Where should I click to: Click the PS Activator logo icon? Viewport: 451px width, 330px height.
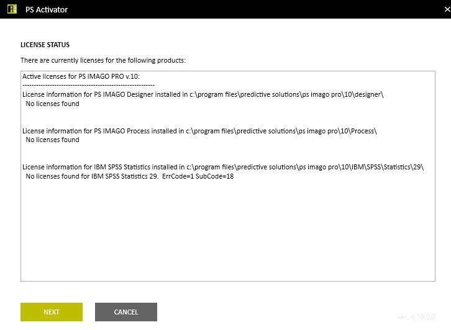click(x=12, y=9)
